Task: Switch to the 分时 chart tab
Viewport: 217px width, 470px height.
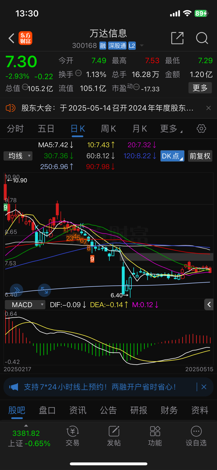Action: coord(15,129)
